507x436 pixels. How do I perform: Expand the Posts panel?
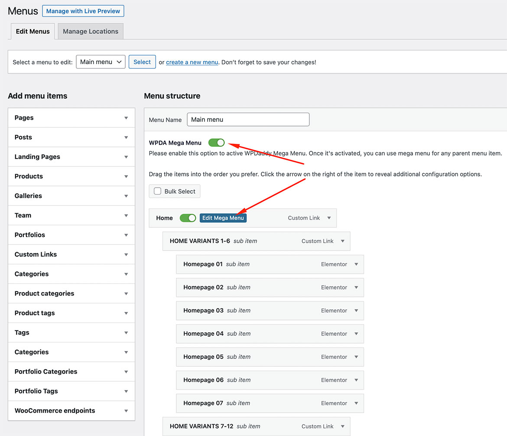[x=71, y=137]
